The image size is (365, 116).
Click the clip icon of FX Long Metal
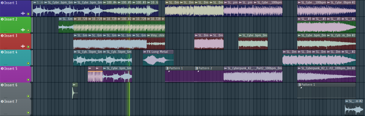(145, 52)
